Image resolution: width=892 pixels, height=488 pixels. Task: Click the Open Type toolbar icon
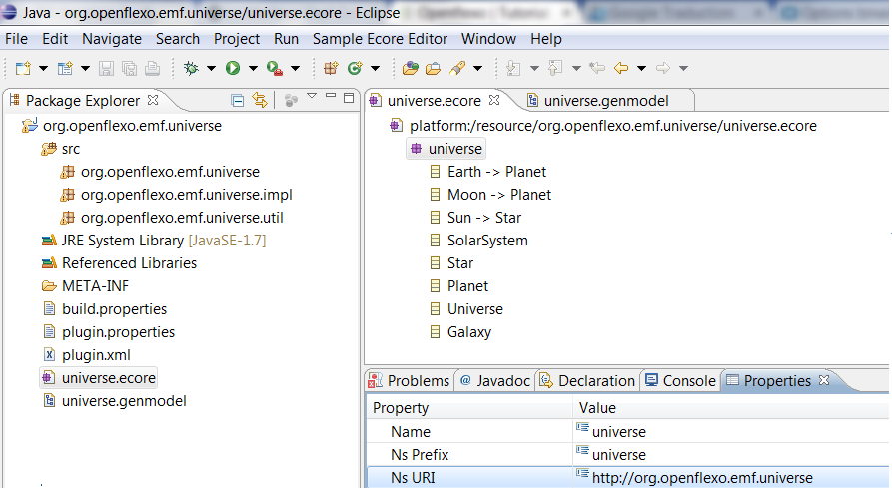[410, 68]
